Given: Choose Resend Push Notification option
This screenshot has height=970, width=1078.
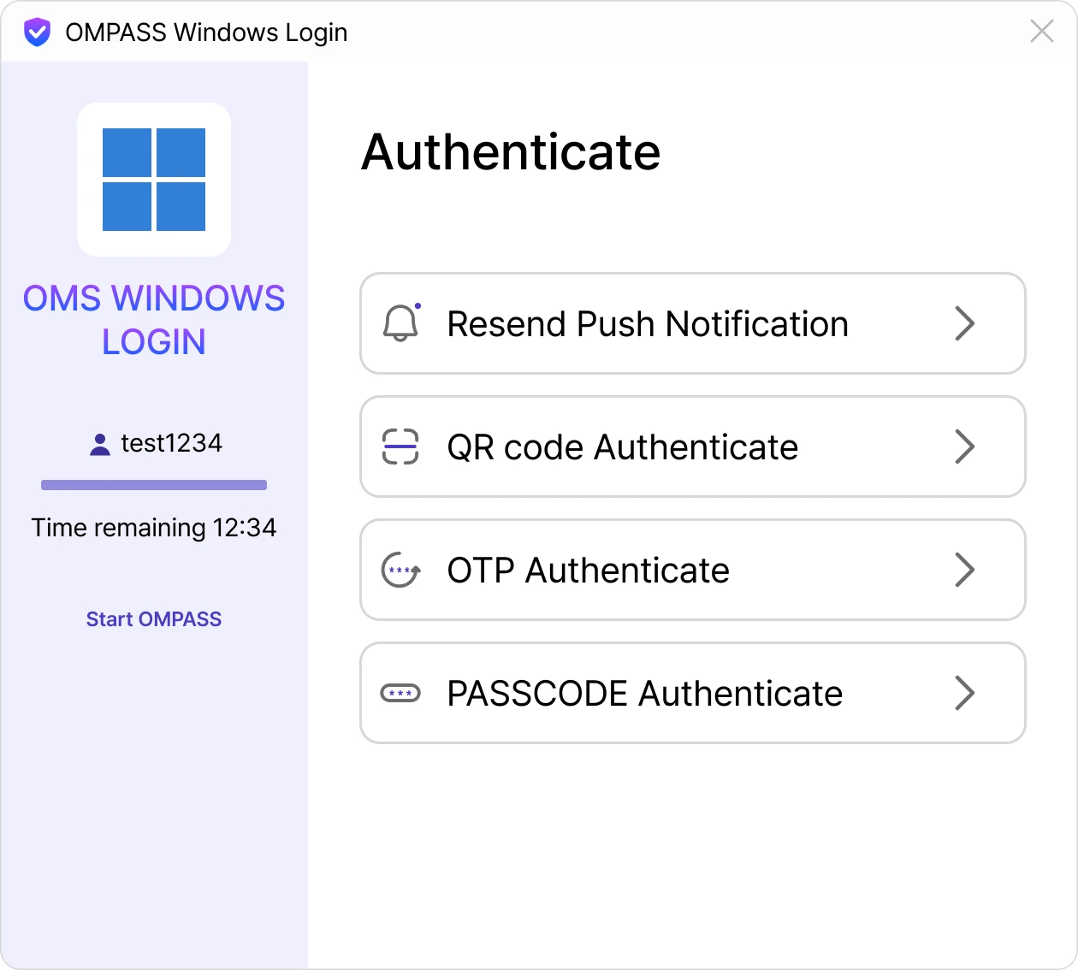Looking at the screenshot, I should (x=693, y=323).
